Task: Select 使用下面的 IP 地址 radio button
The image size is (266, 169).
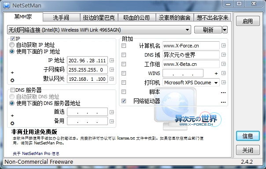Action: (12, 51)
